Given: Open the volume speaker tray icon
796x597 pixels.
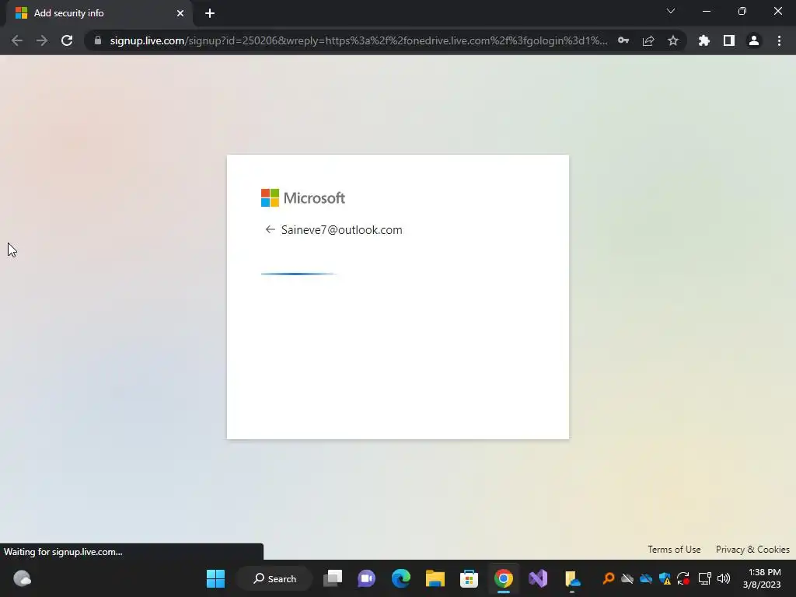Looking at the screenshot, I should 724,578.
